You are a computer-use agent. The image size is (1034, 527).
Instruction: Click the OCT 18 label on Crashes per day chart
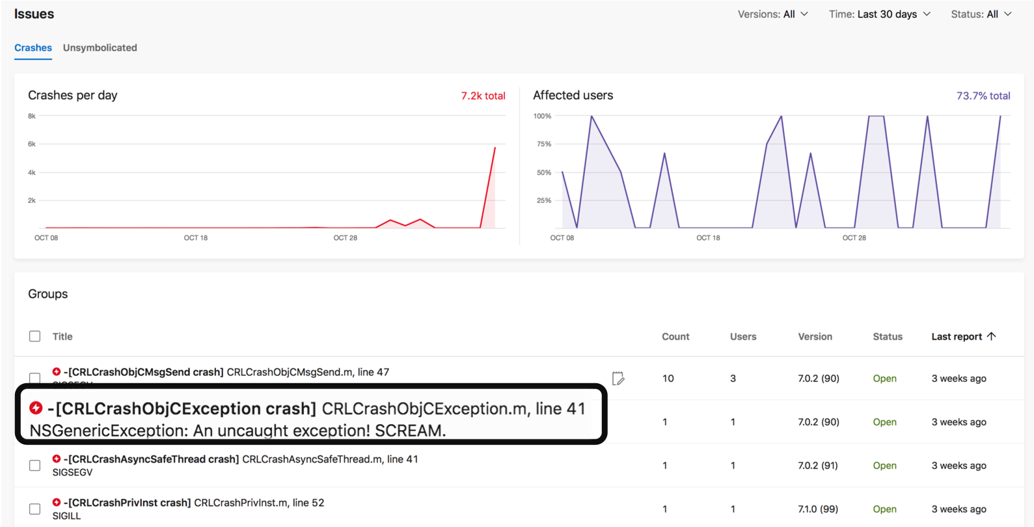pyautogui.click(x=196, y=238)
